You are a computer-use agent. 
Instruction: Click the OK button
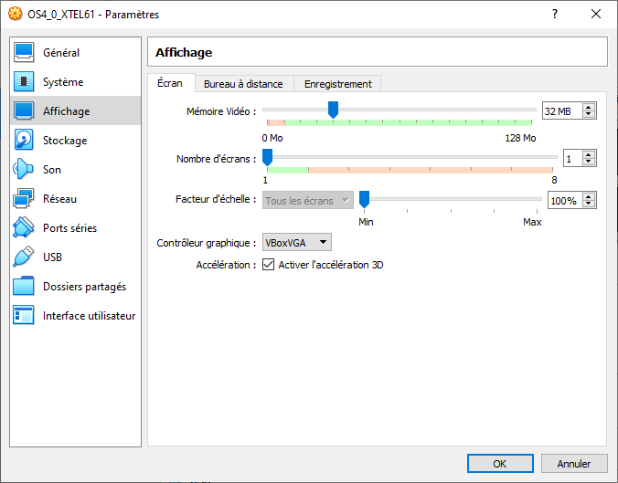point(499,464)
